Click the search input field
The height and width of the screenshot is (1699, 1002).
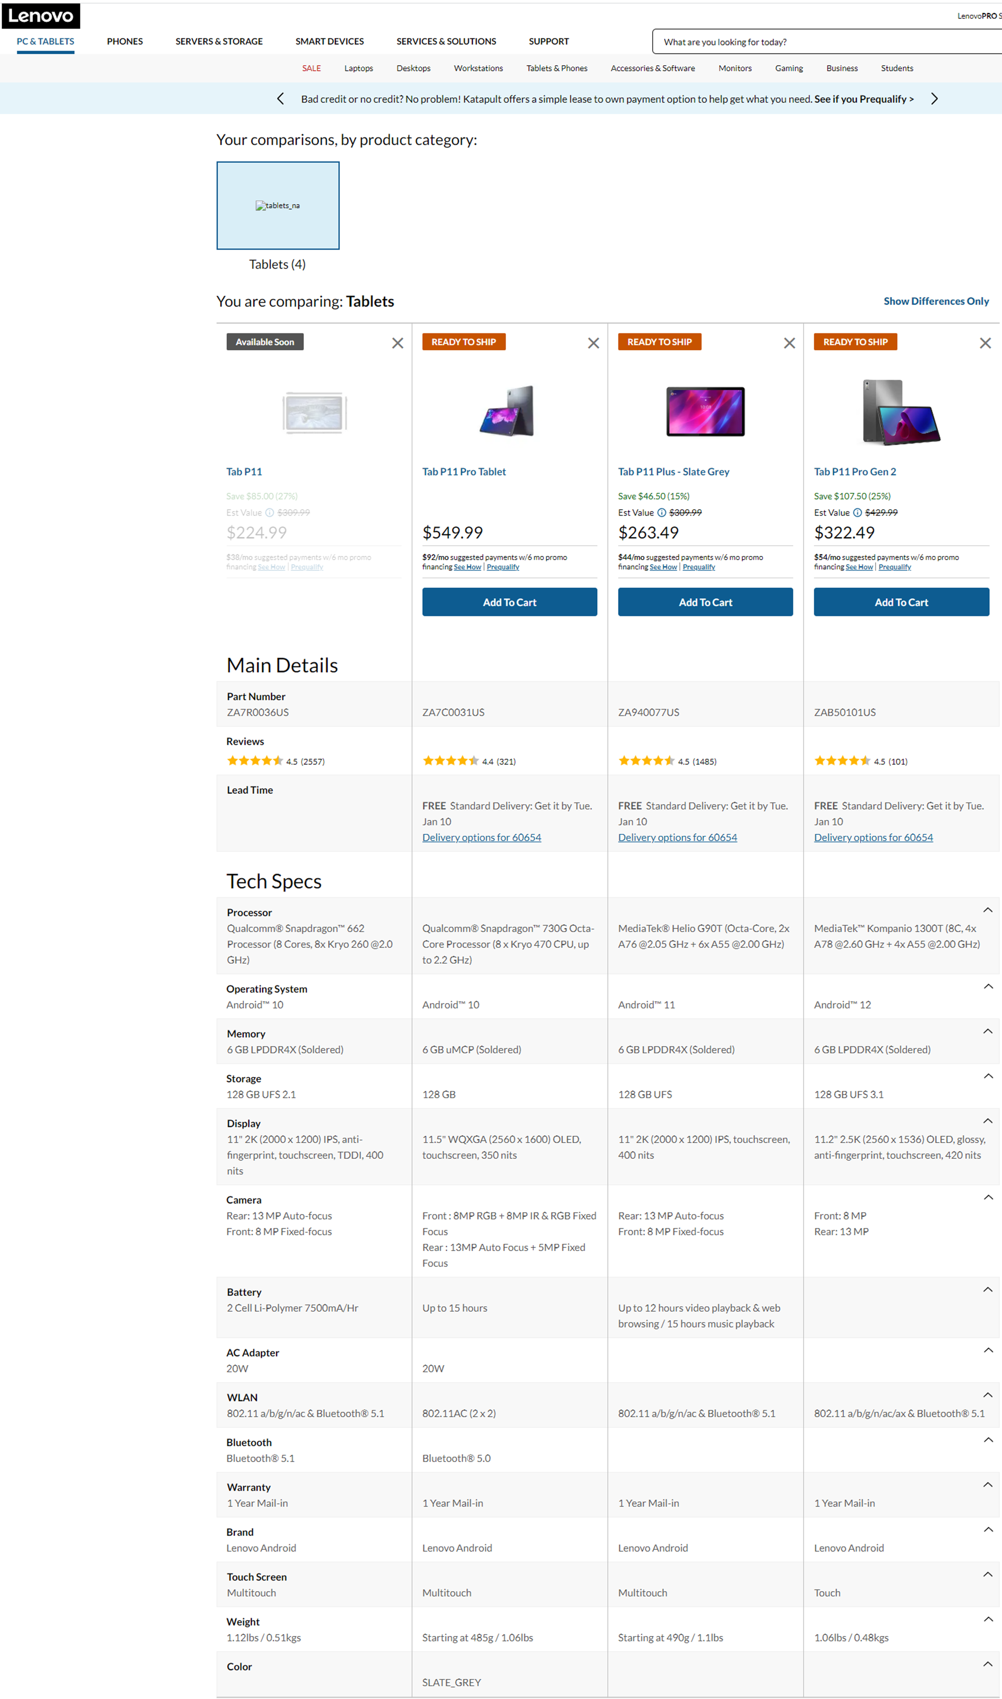(x=826, y=41)
